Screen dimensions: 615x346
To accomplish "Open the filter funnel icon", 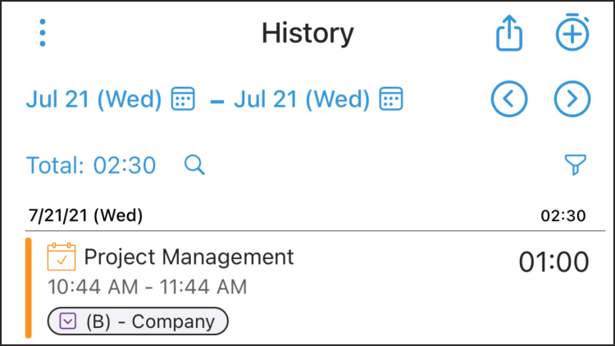I will point(576,164).
